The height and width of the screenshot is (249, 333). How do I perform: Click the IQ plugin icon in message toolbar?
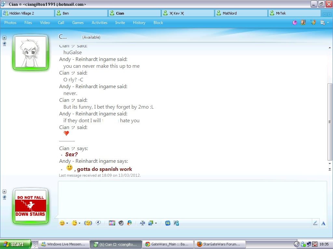click(x=167, y=223)
